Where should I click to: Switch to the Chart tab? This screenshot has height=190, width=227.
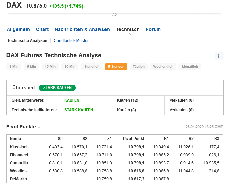(42, 29)
